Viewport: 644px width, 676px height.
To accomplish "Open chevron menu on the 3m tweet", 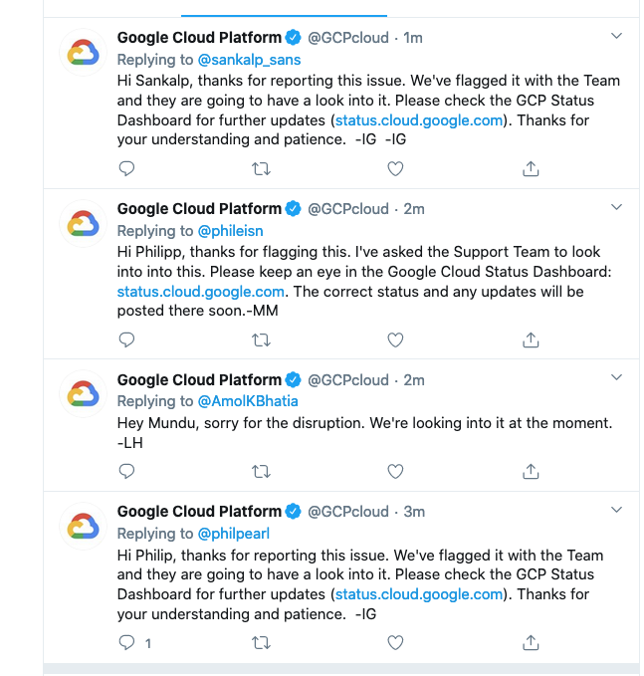I will [617, 510].
